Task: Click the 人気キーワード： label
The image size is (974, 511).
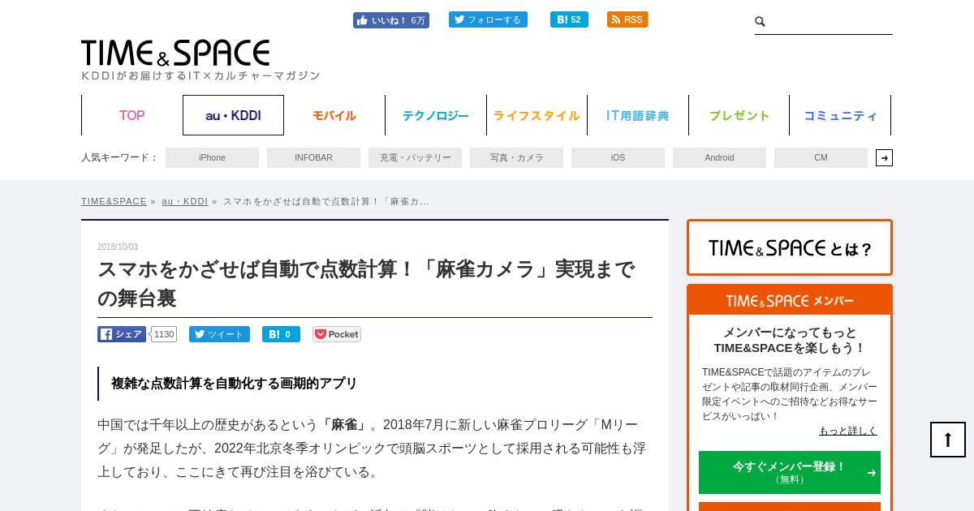Action: [x=120, y=157]
